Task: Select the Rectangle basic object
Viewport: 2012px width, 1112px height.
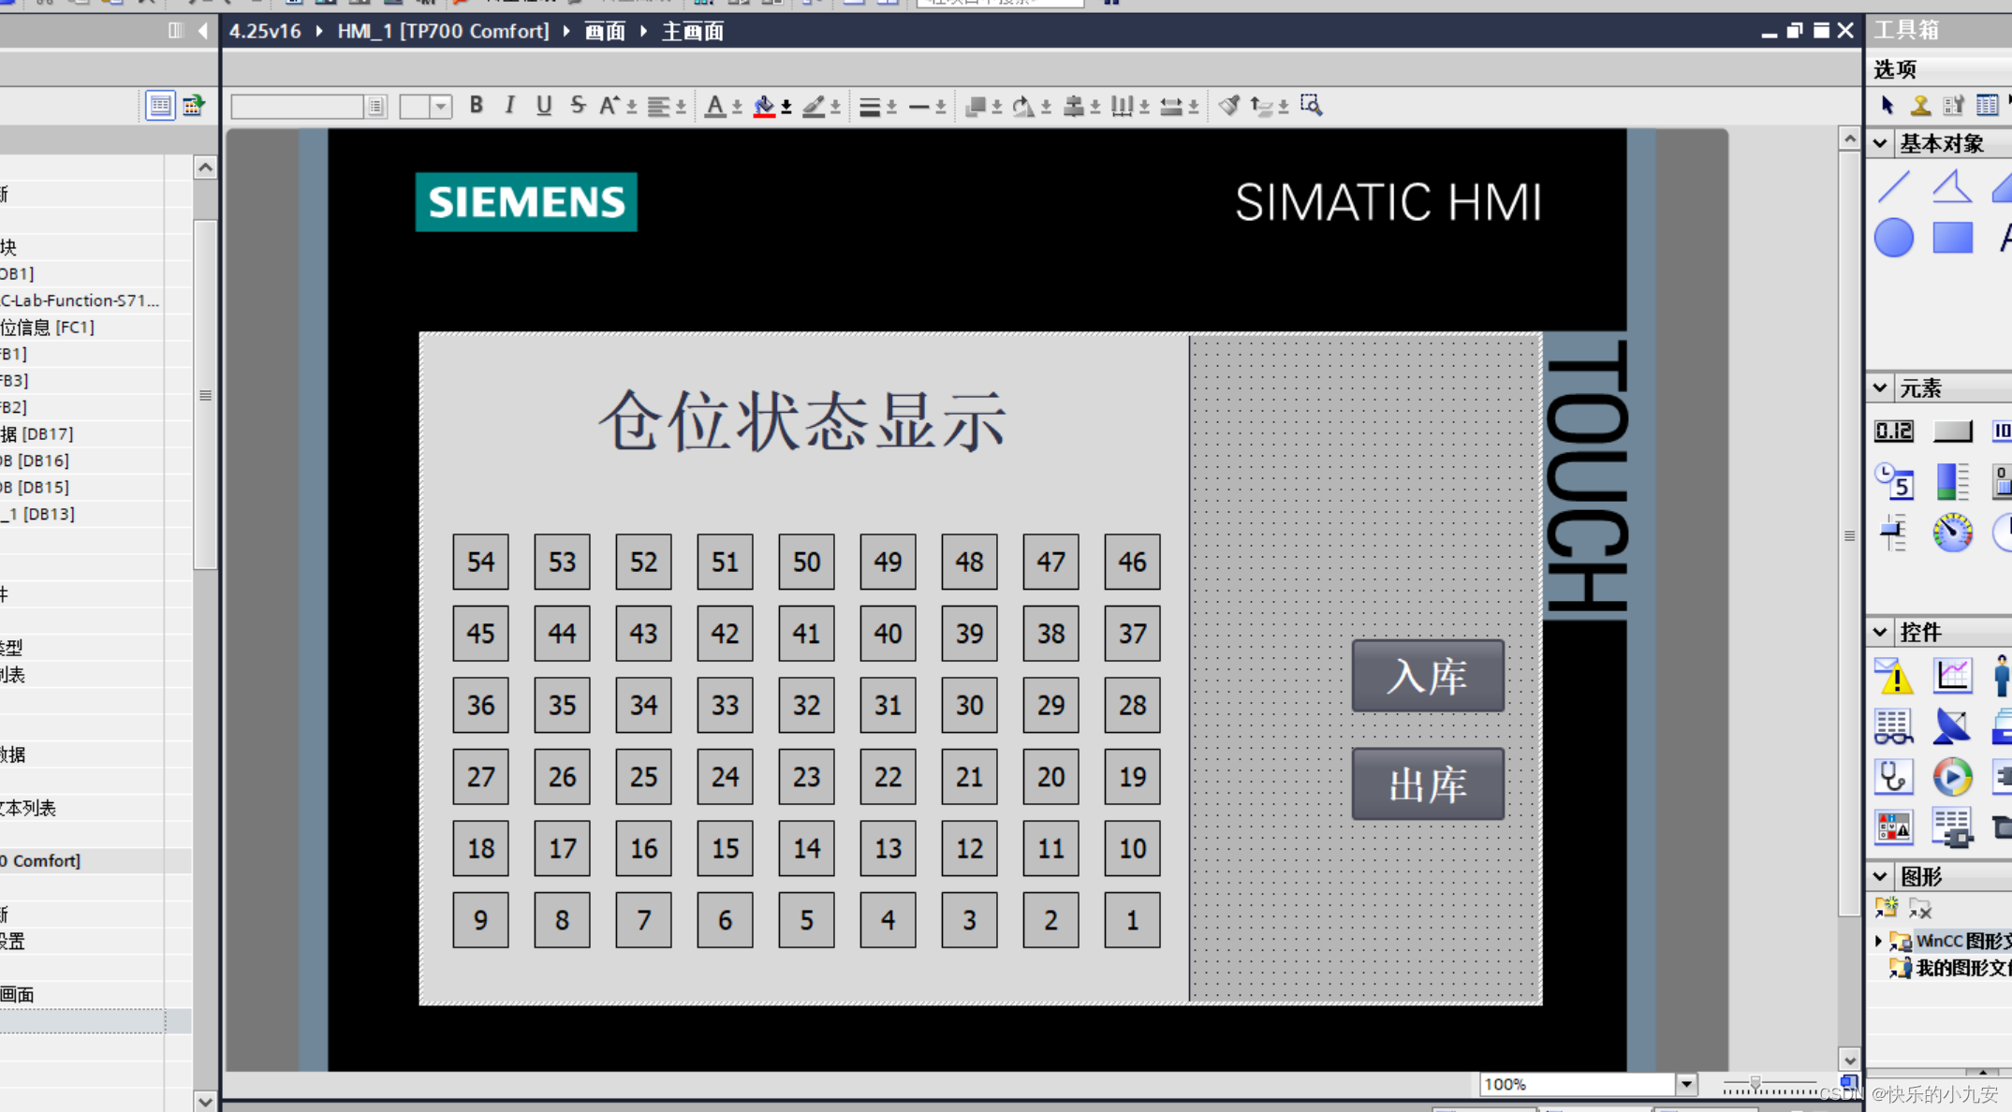Action: pyautogui.click(x=1952, y=238)
